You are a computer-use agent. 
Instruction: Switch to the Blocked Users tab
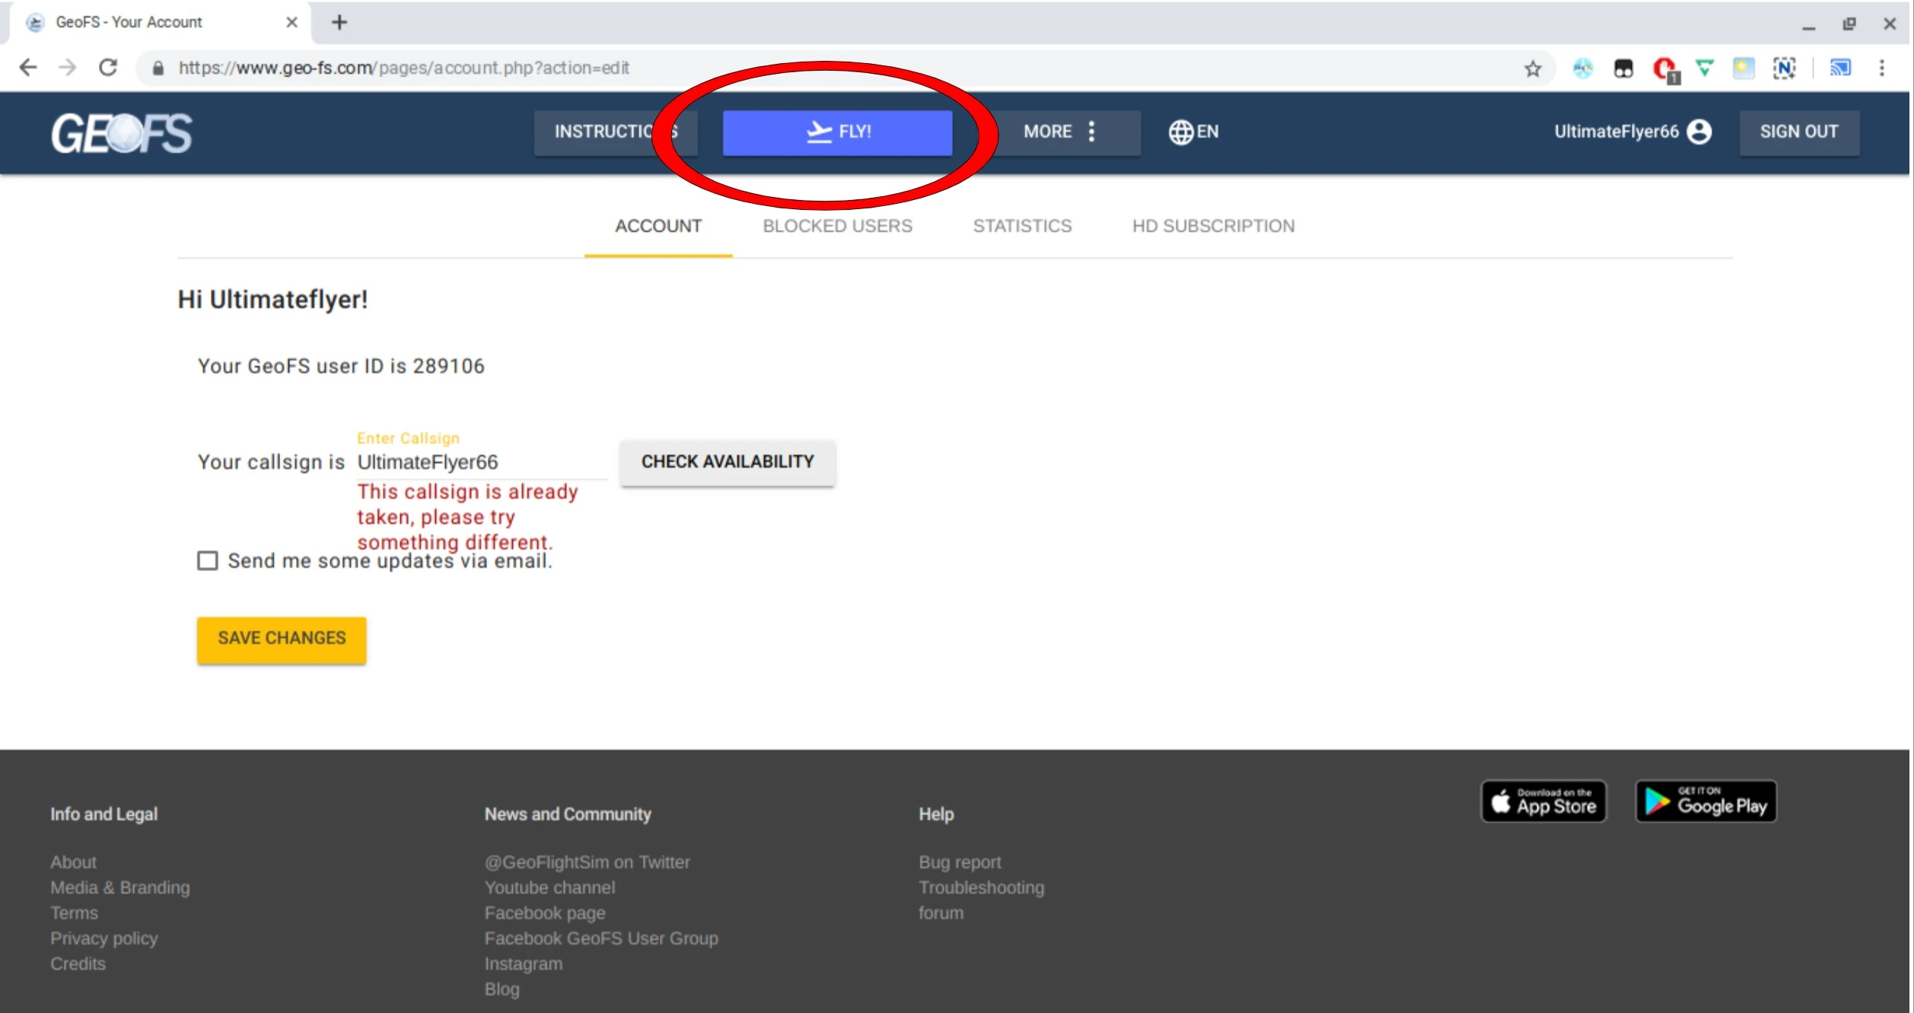pyautogui.click(x=836, y=226)
